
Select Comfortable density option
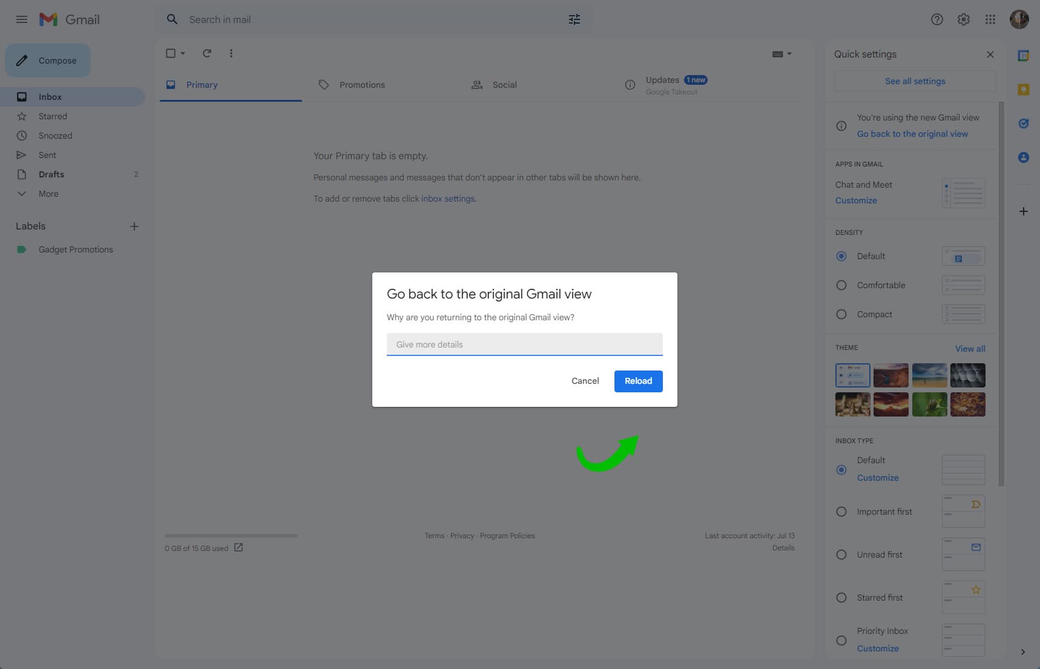coord(841,285)
